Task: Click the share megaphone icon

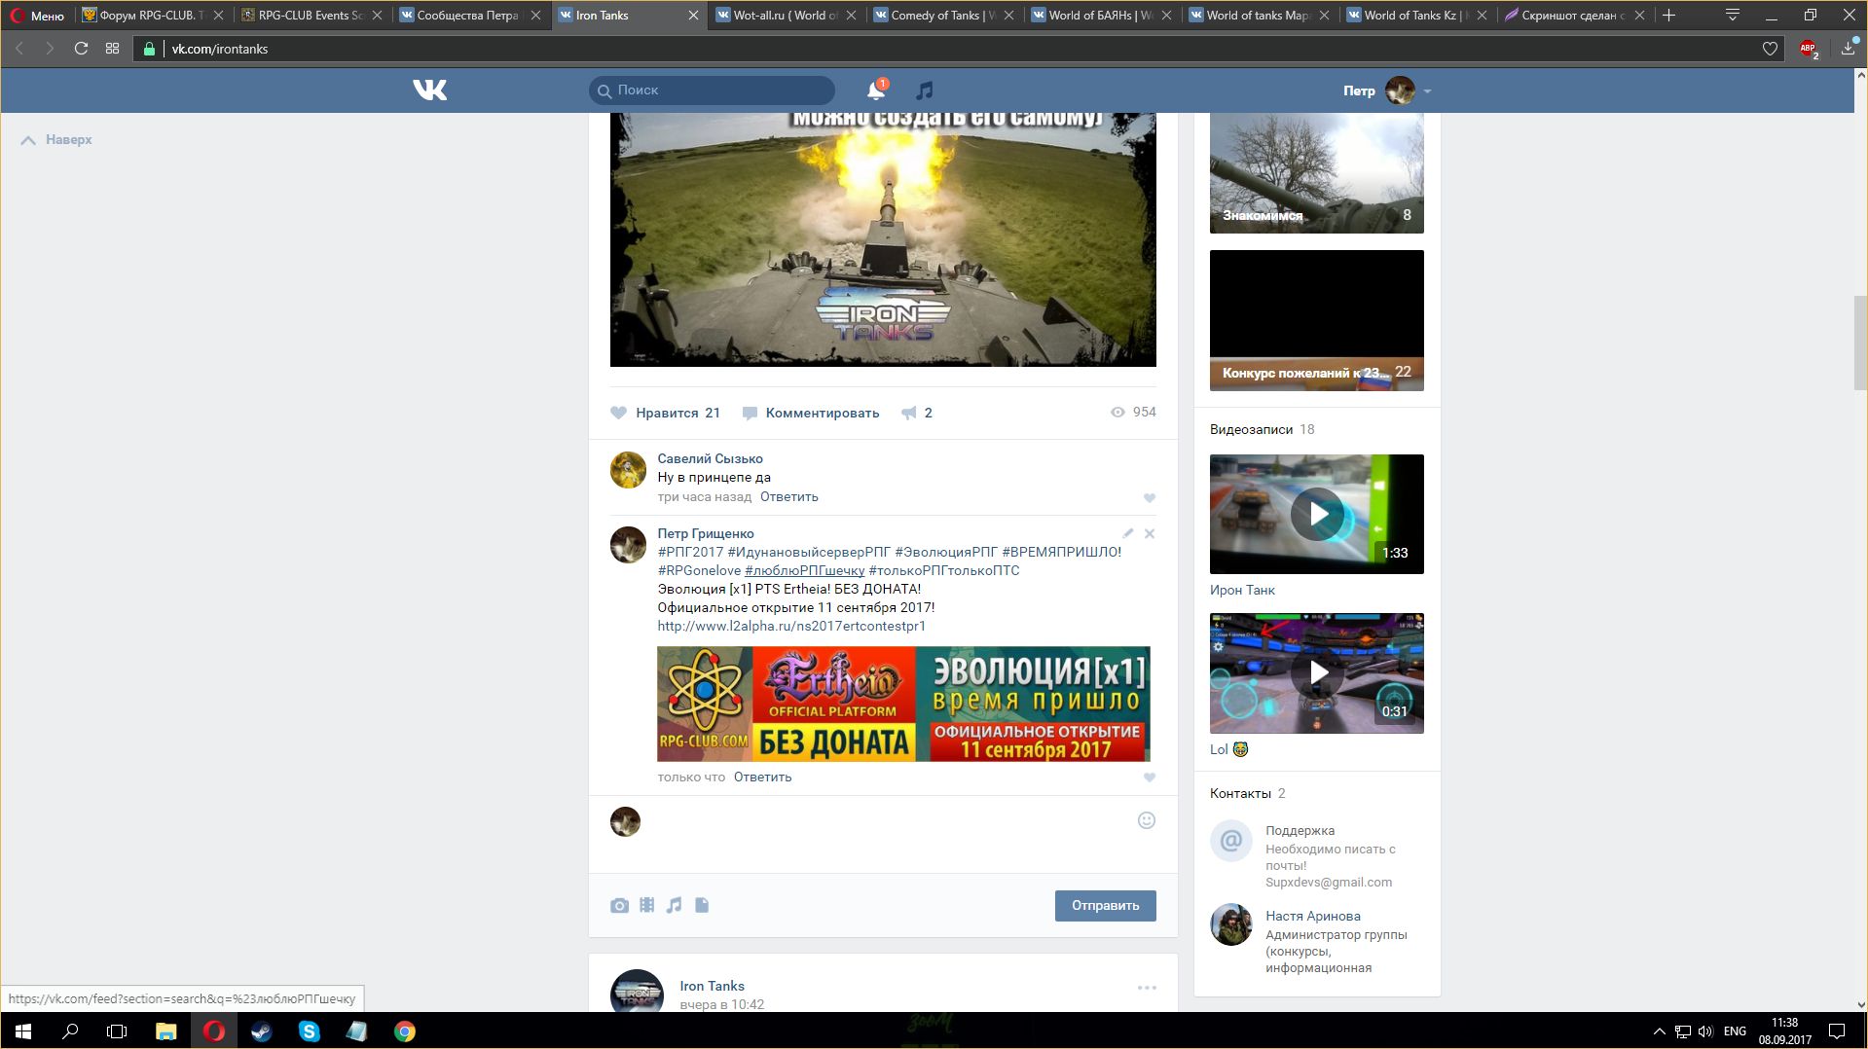Action: pyautogui.click(x=908, y=413)
